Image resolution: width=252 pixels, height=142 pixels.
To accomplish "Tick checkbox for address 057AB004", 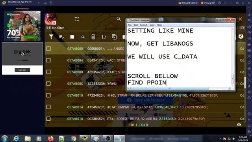I will 48,60.
